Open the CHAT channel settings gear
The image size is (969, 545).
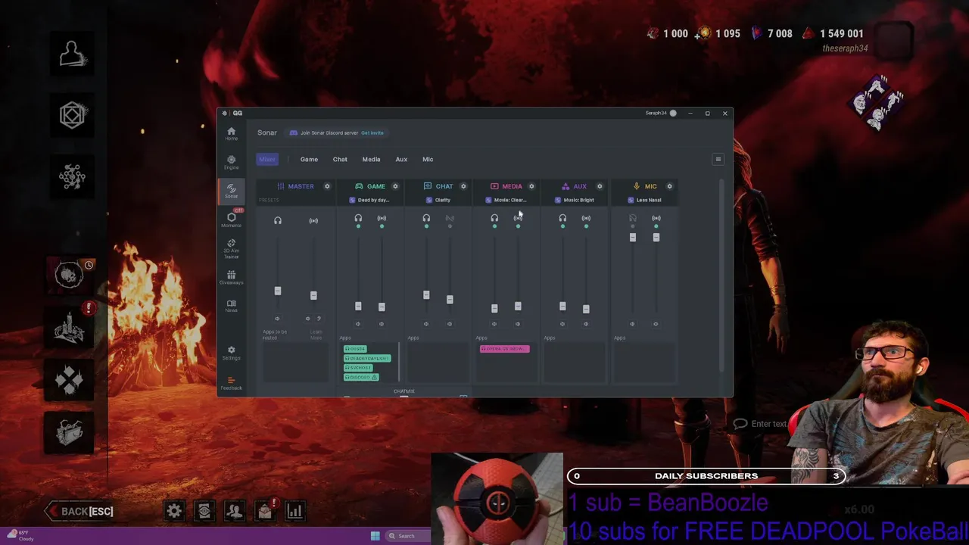coord(463,186)
